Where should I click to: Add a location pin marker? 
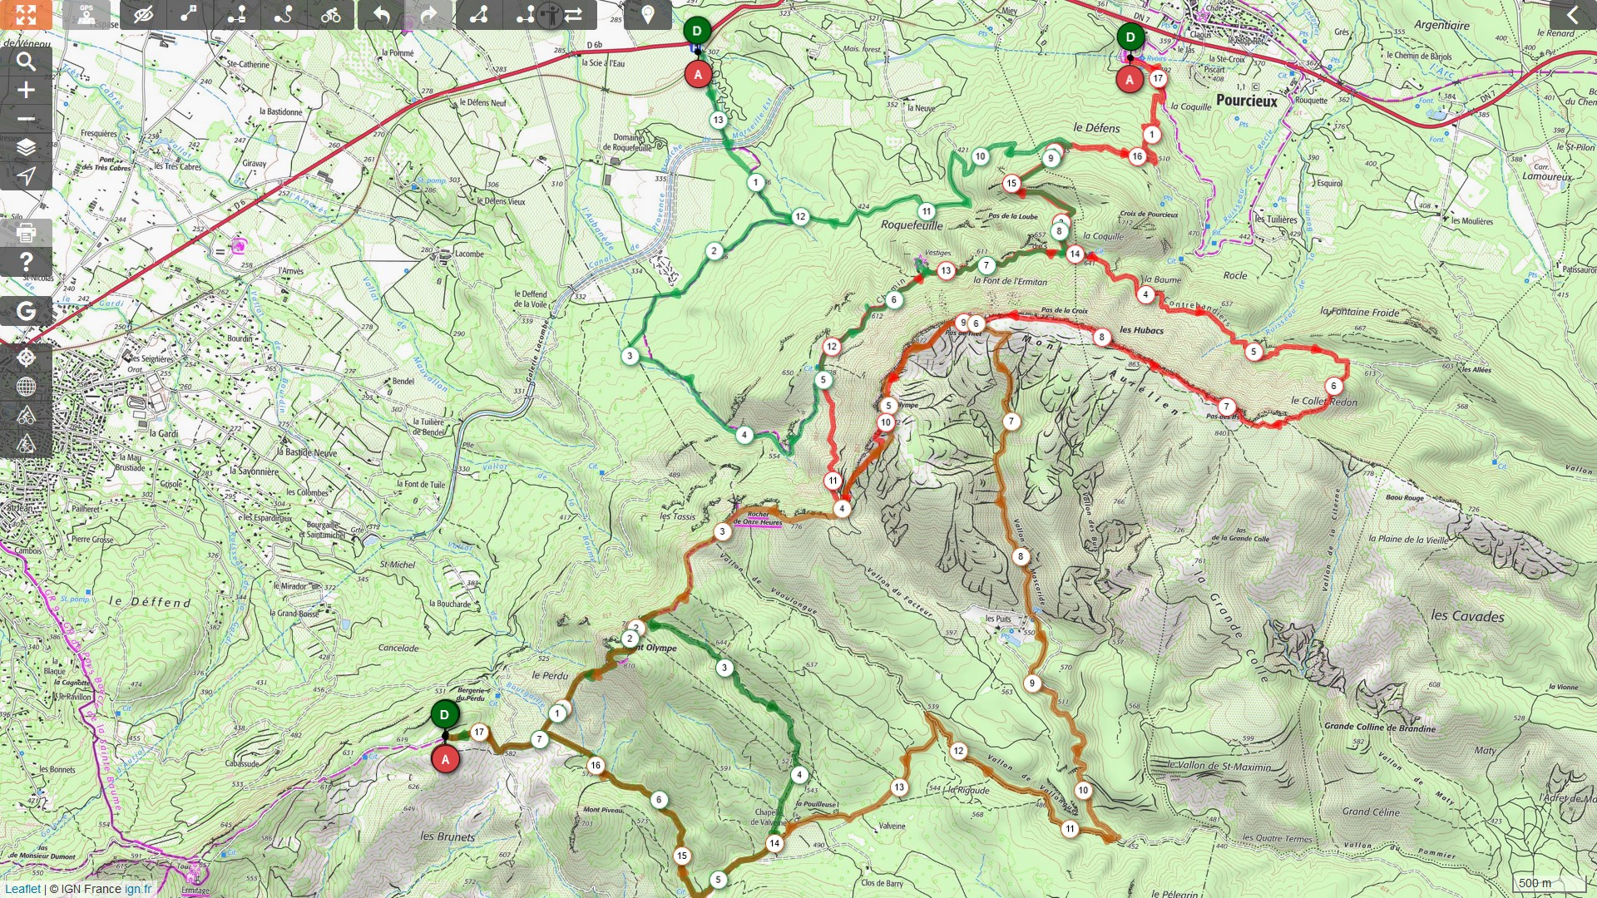648,15
